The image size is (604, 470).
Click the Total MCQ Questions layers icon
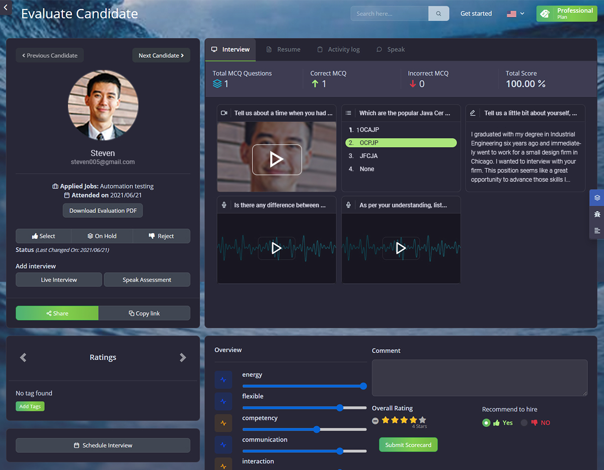pos(217,84)
